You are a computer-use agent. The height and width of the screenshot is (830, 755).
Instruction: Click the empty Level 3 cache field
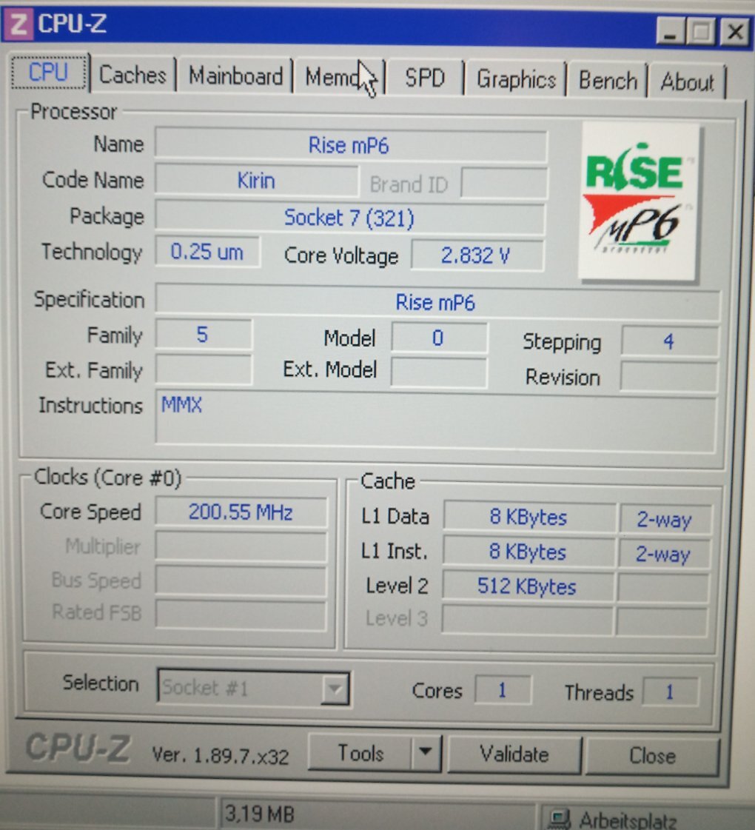click(527, 620)
